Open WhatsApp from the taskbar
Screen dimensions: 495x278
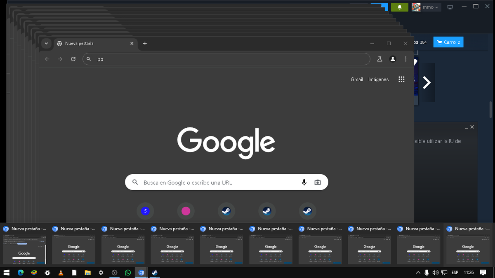click(x=128, y=272)
